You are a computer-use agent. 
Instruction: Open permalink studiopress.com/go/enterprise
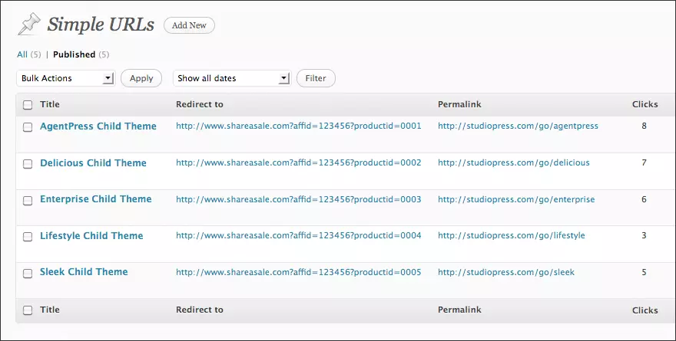point(516,199)
